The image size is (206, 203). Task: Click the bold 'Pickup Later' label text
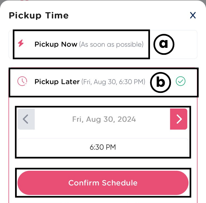point(57,82)
